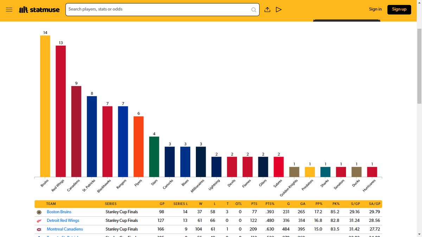Click the OTL column header
422x237 pixels.
pyautogui.click(x=238, y=204)
